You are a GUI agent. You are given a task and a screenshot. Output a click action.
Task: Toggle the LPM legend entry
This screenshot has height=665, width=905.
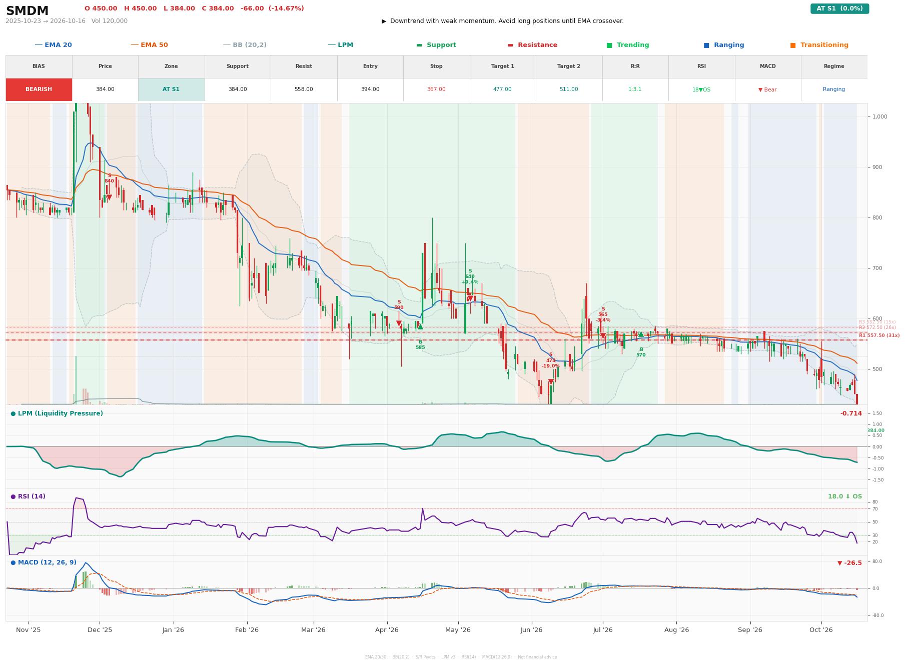340,45
